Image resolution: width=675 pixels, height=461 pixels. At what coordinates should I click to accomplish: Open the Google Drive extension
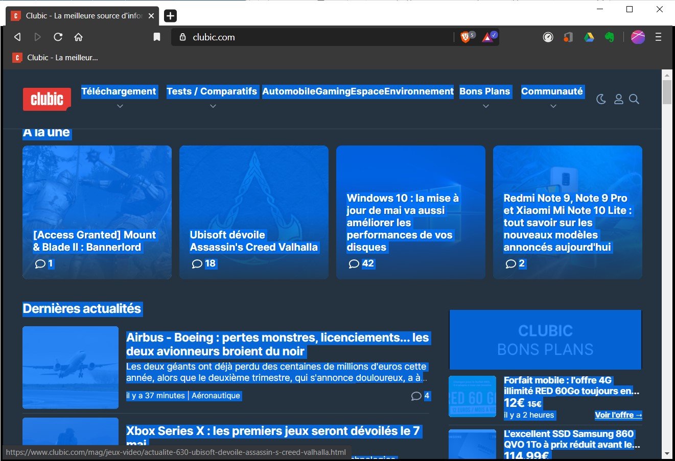click(589, 37)
